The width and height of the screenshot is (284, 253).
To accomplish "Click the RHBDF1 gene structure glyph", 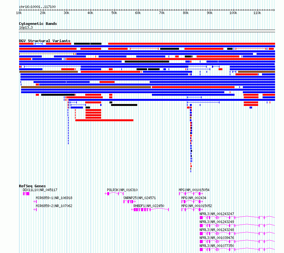I will (150, 210).
